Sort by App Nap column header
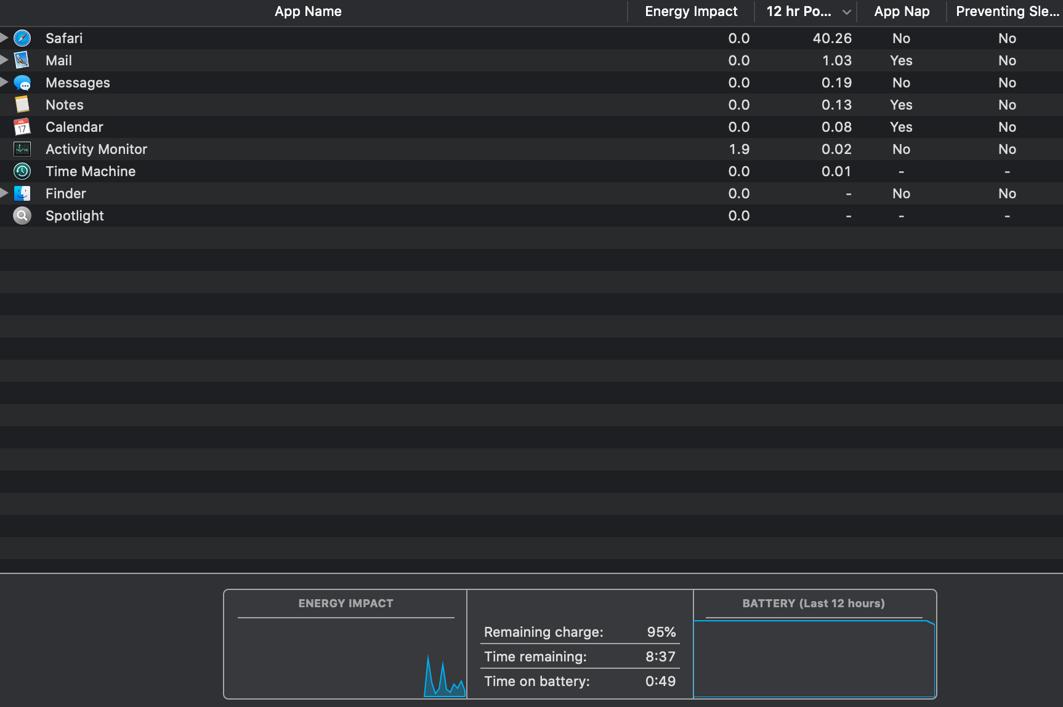 pos(902,12)
